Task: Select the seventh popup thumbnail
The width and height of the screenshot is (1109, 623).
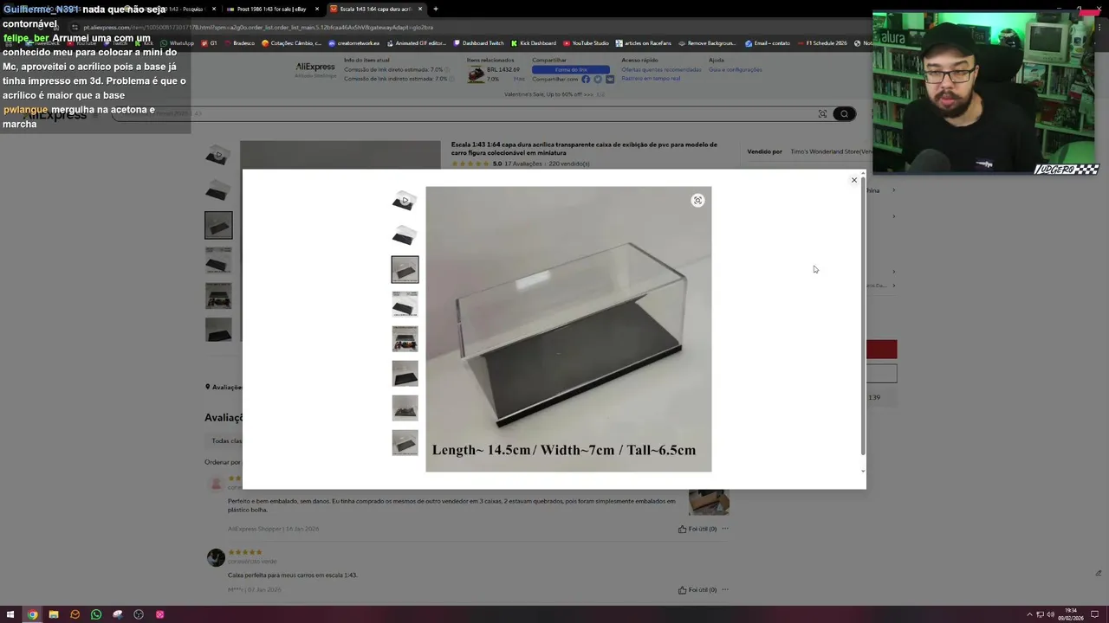Action: 405,408
